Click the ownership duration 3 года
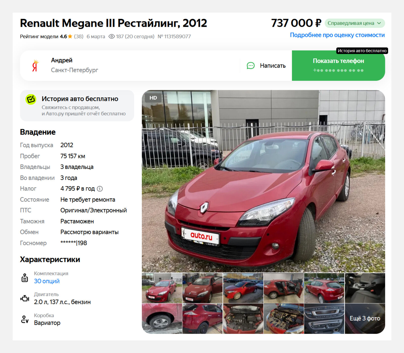The image size is (404, 353). point(69,178)
